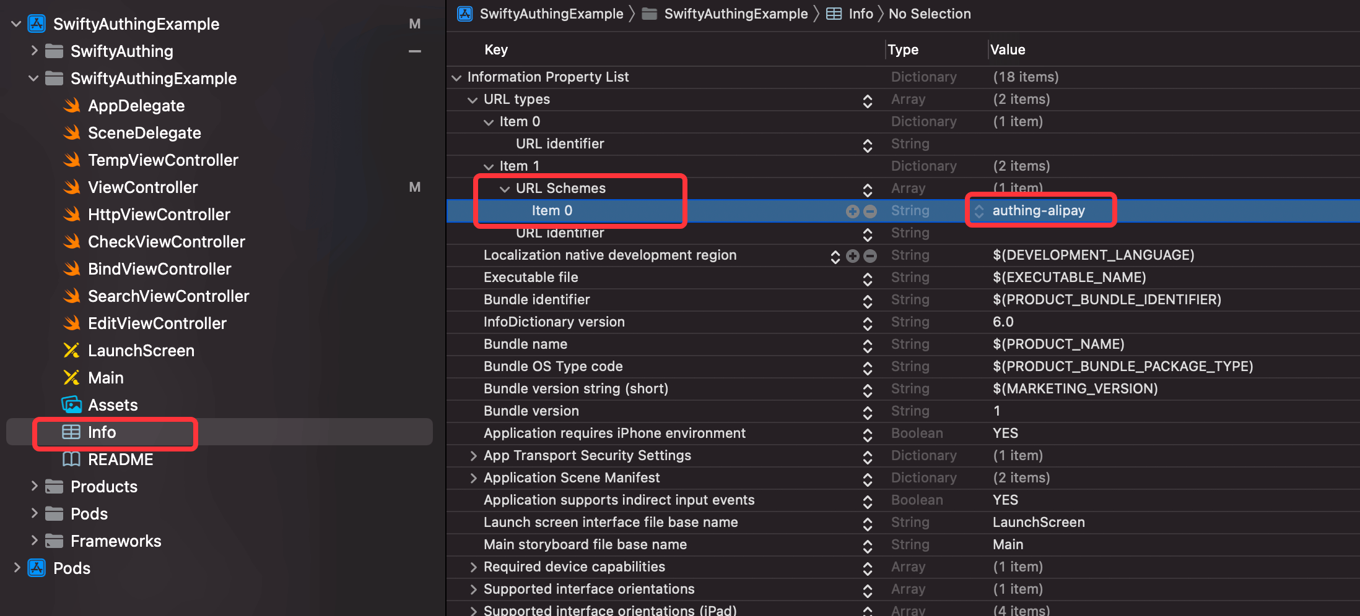Viewport: 1360px width, 616px height.
Task: Open value type stepper beside authing-alipay
Action: [979, 212]
